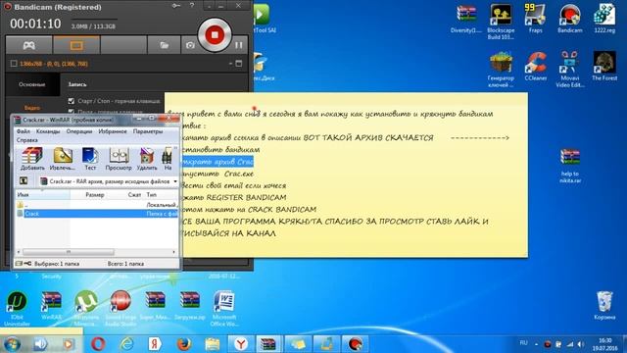The image size is (627, 353).
Task: Open Bandicam output folder icon
Action: (x=164, y=45)
